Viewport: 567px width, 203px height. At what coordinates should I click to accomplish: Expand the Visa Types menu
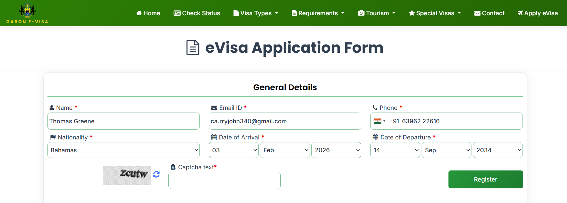coord(256,13)
